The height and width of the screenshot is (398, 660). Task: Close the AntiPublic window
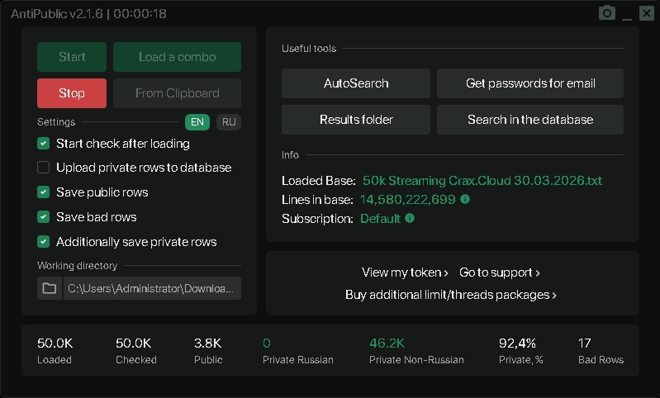pyautogui.click(x=646, y=13)
